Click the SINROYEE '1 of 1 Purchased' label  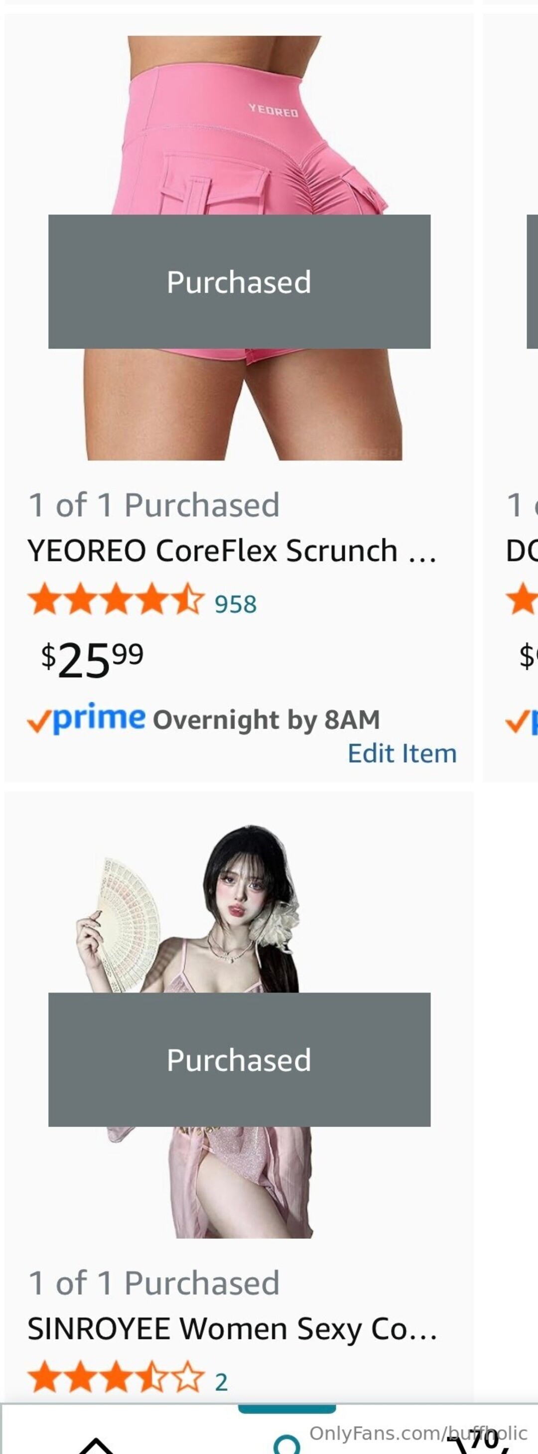(154, 1283)
